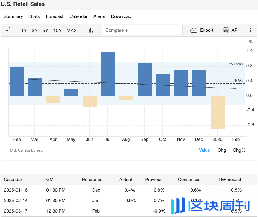Viewport: 258px width, 217px height.
Task: Click the 2025-02-14 calendar row date
Action: coord(16,201)
